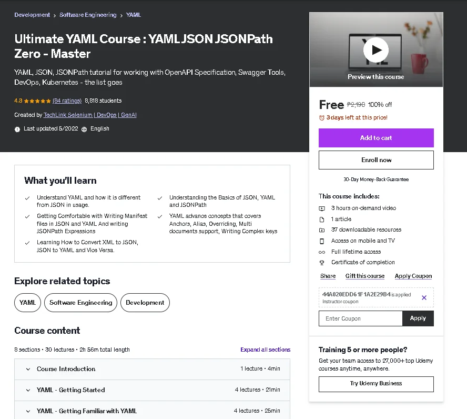Remove the applied coupon with the X icon
The width and height of the screenshot is (467, 419).
coord(424,297)
